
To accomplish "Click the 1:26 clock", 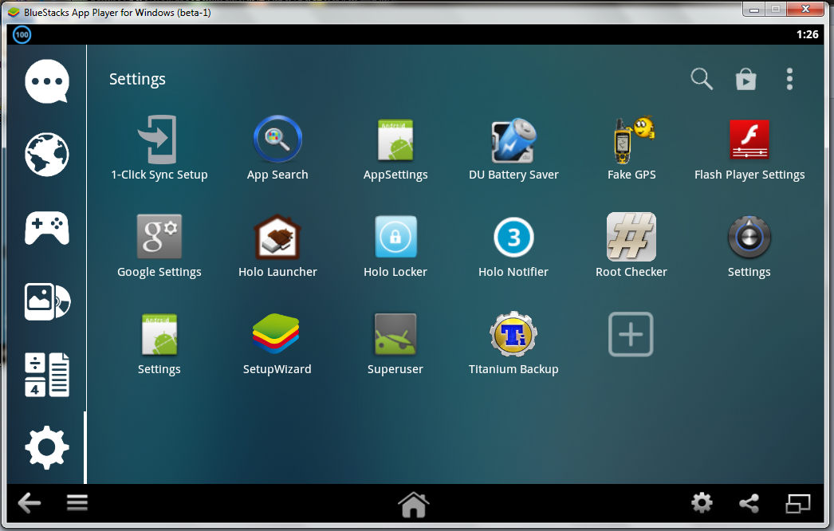I will click(807, 34).
